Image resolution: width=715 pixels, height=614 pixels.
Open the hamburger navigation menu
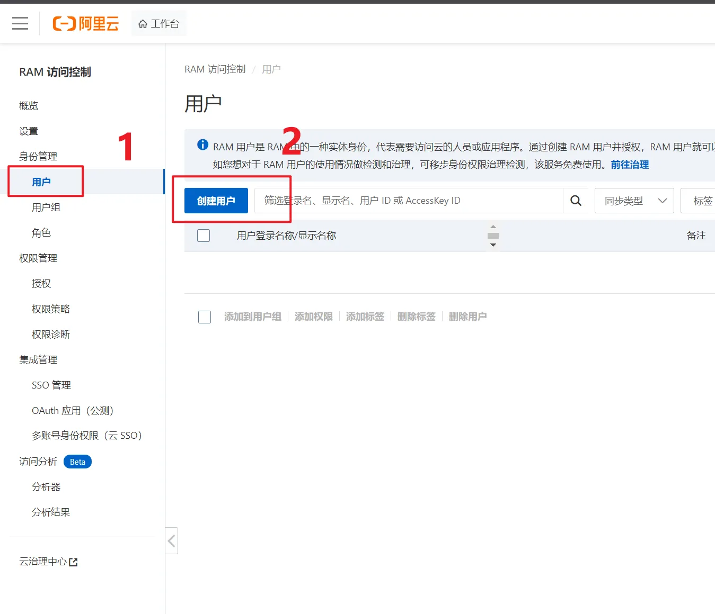(x=20, y=23)
